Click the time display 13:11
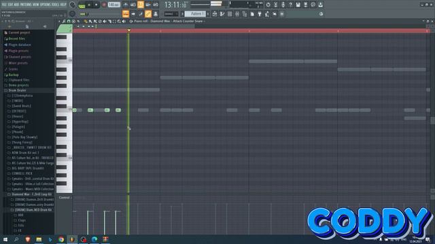The width and height of the screenshot is (435, 244). 175,5
